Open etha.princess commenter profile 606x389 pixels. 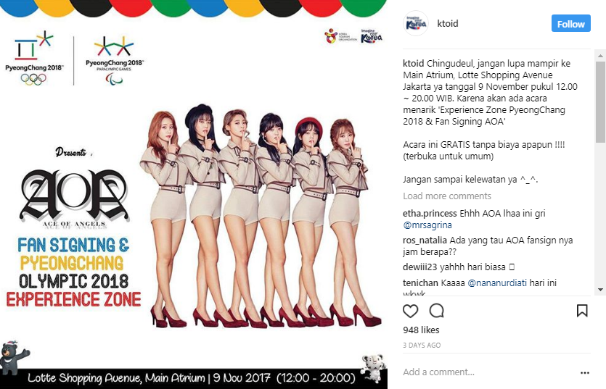coord(430,214)
